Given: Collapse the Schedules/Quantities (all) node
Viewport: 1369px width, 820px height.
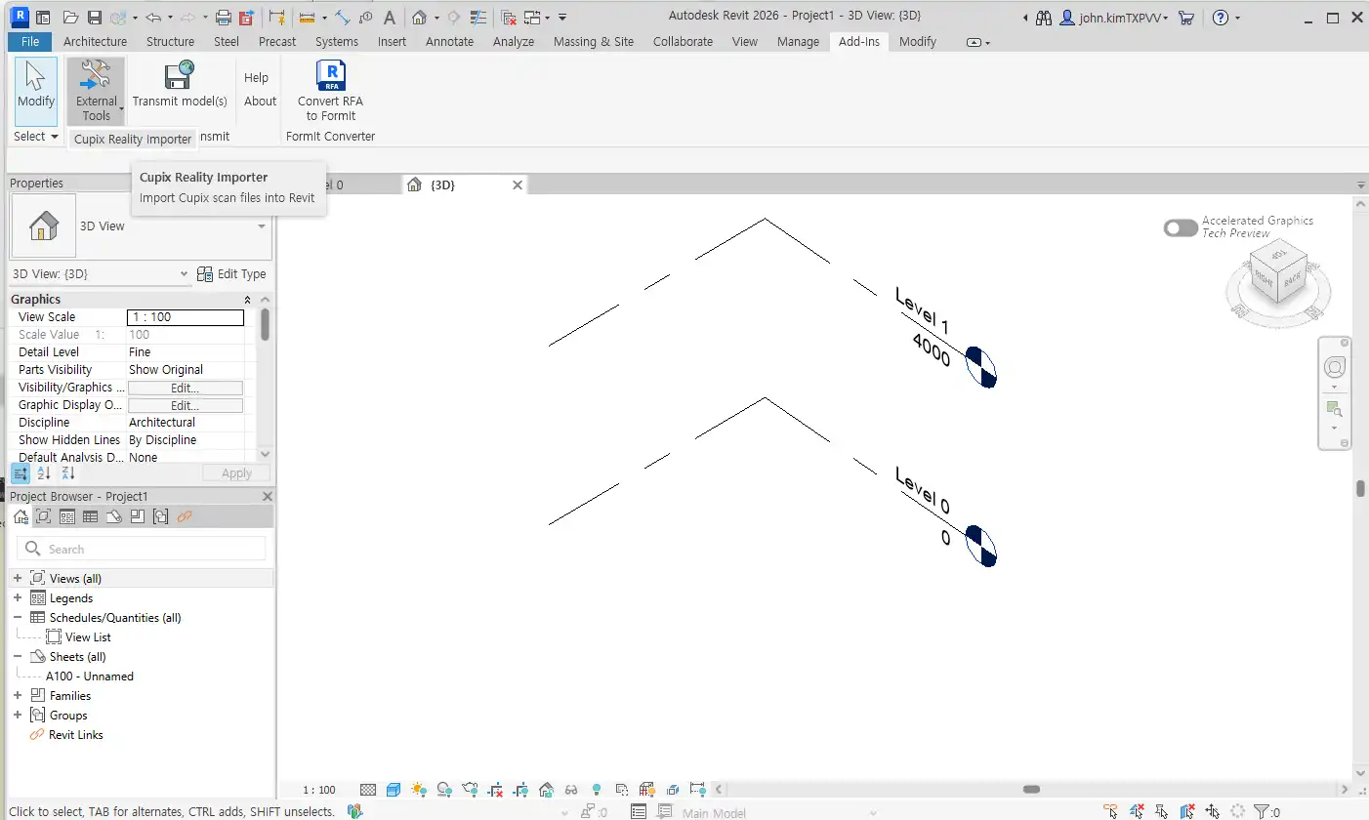Looking at the screenshot, I should (18, 618).
